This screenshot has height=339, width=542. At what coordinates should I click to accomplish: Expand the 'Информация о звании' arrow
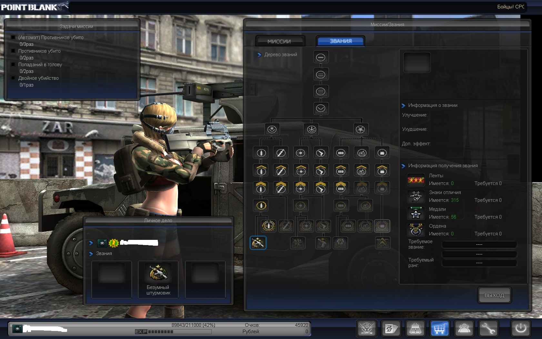(403, 106)
